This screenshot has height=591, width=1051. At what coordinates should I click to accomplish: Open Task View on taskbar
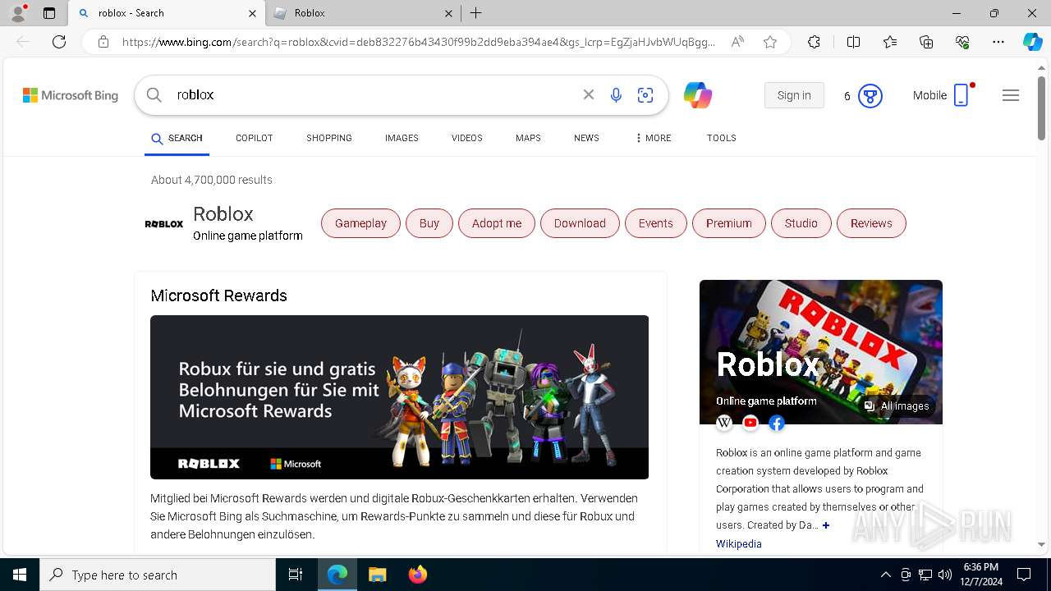[296, 575]
